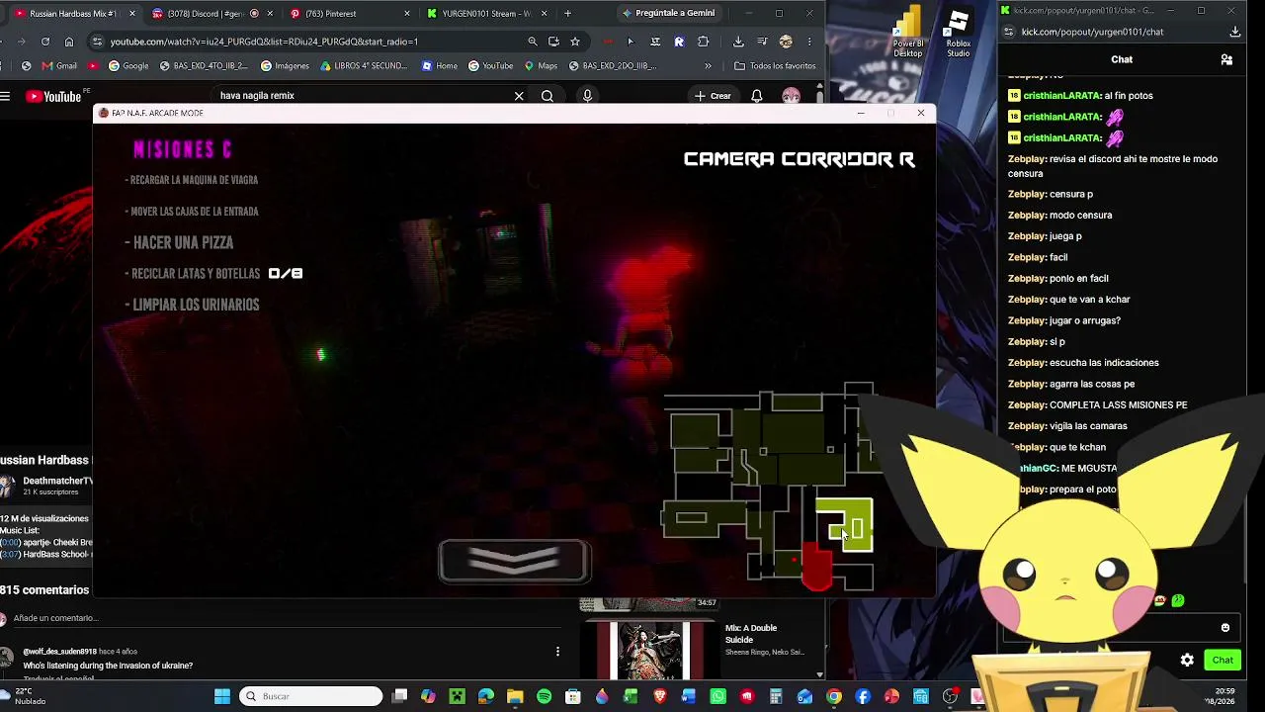Image resolution: width=1265 pixels, height=712 pixels.
Task: Open YouTube notifications bell
Action: pos(757,96)
